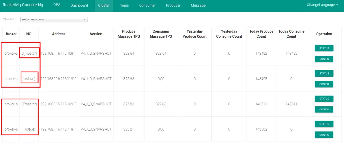The image size is (344, 145).
Task: Navigate to the Producer tab
Action: 173,6
